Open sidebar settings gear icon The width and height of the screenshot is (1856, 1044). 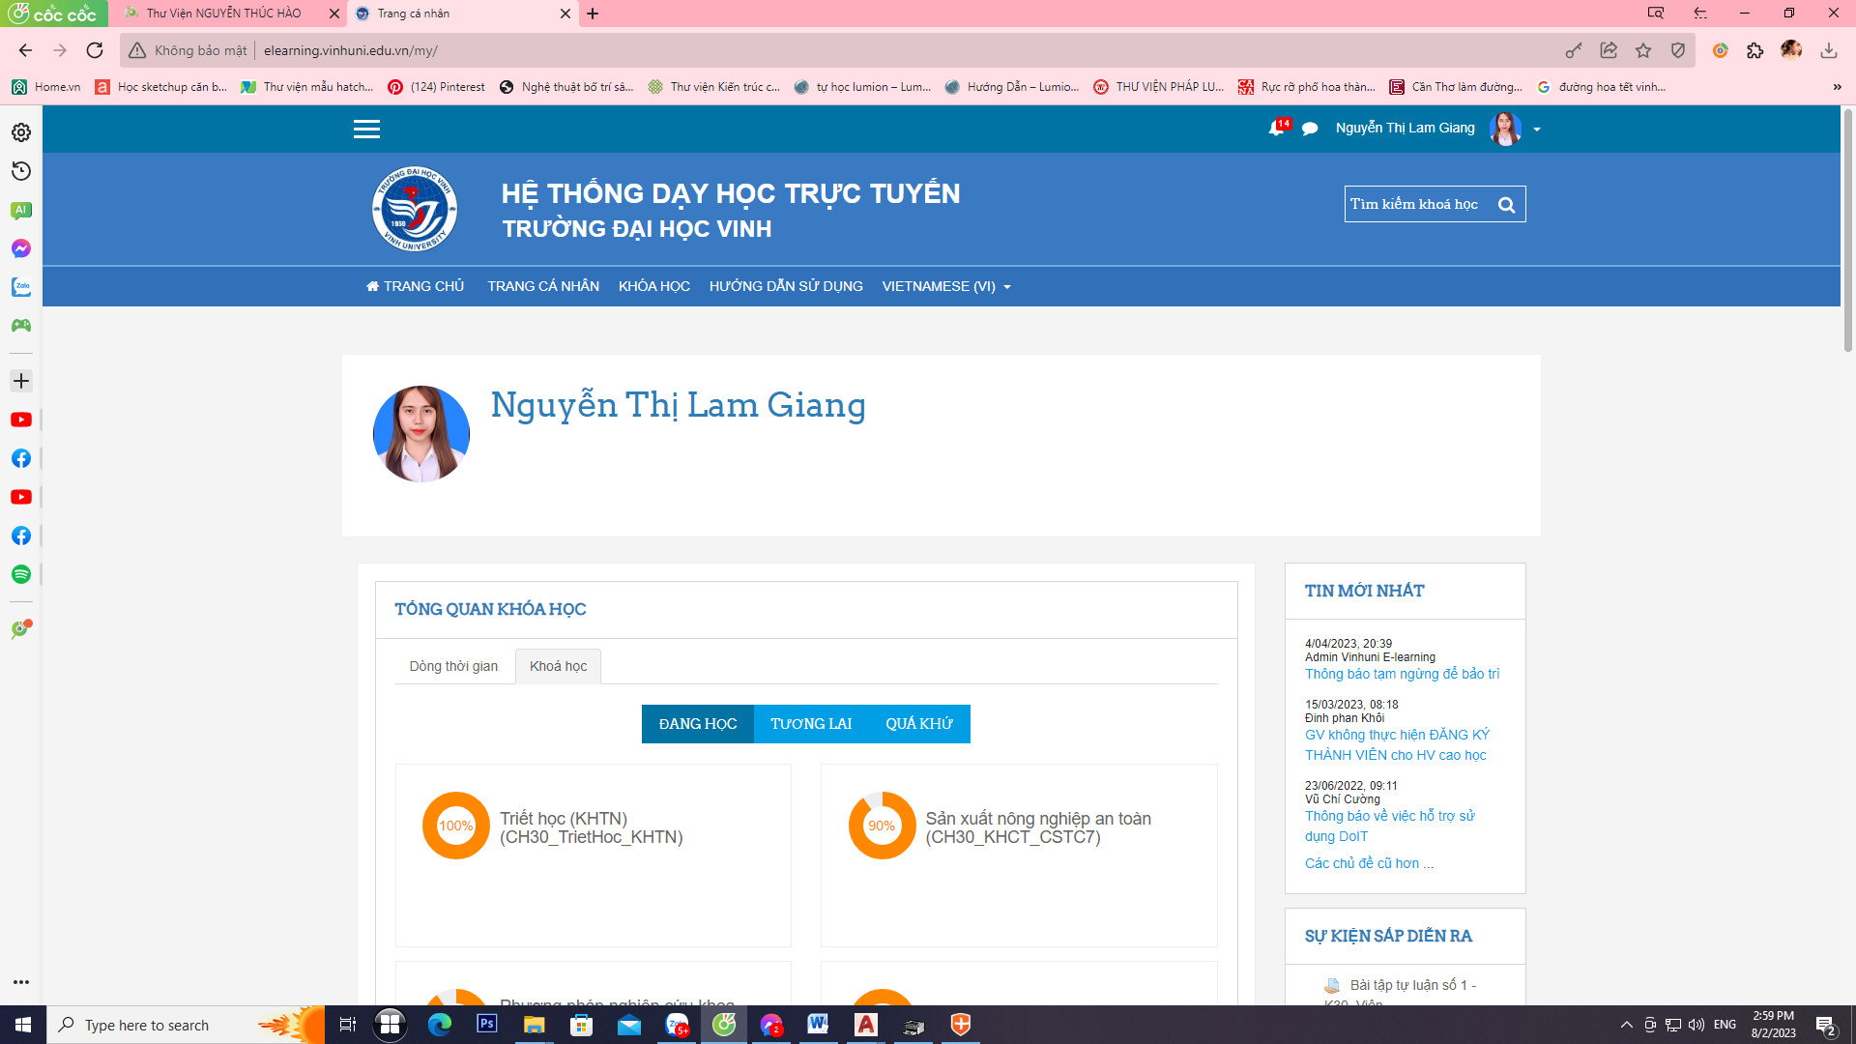point(21,132)
